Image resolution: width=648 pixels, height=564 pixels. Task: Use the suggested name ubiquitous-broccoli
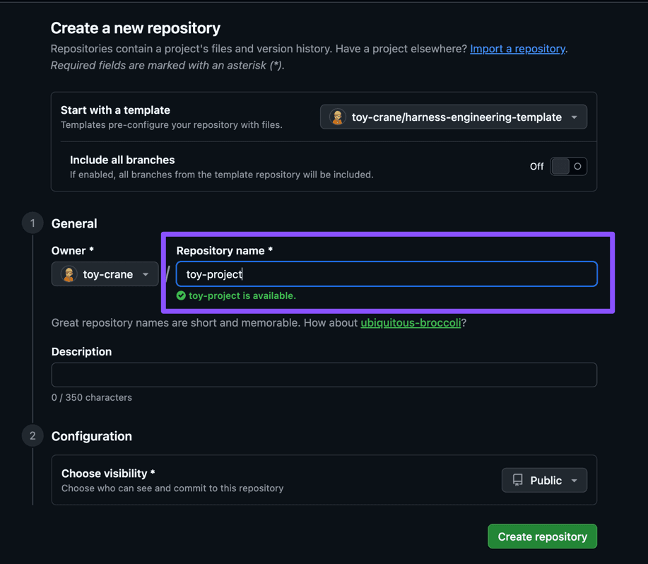click(411, 323)
